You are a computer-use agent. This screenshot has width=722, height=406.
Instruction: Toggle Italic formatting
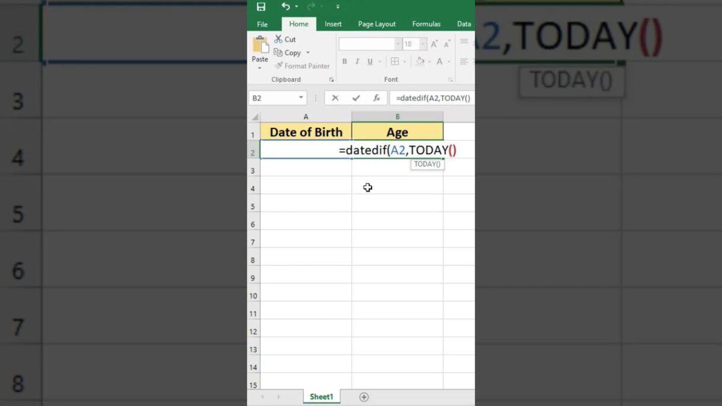[x=357, y=62]
